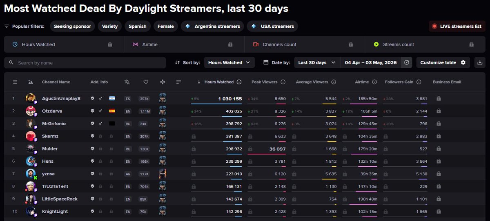Click the game thumbnail in yznsa's row

click(x=163, y=174)
